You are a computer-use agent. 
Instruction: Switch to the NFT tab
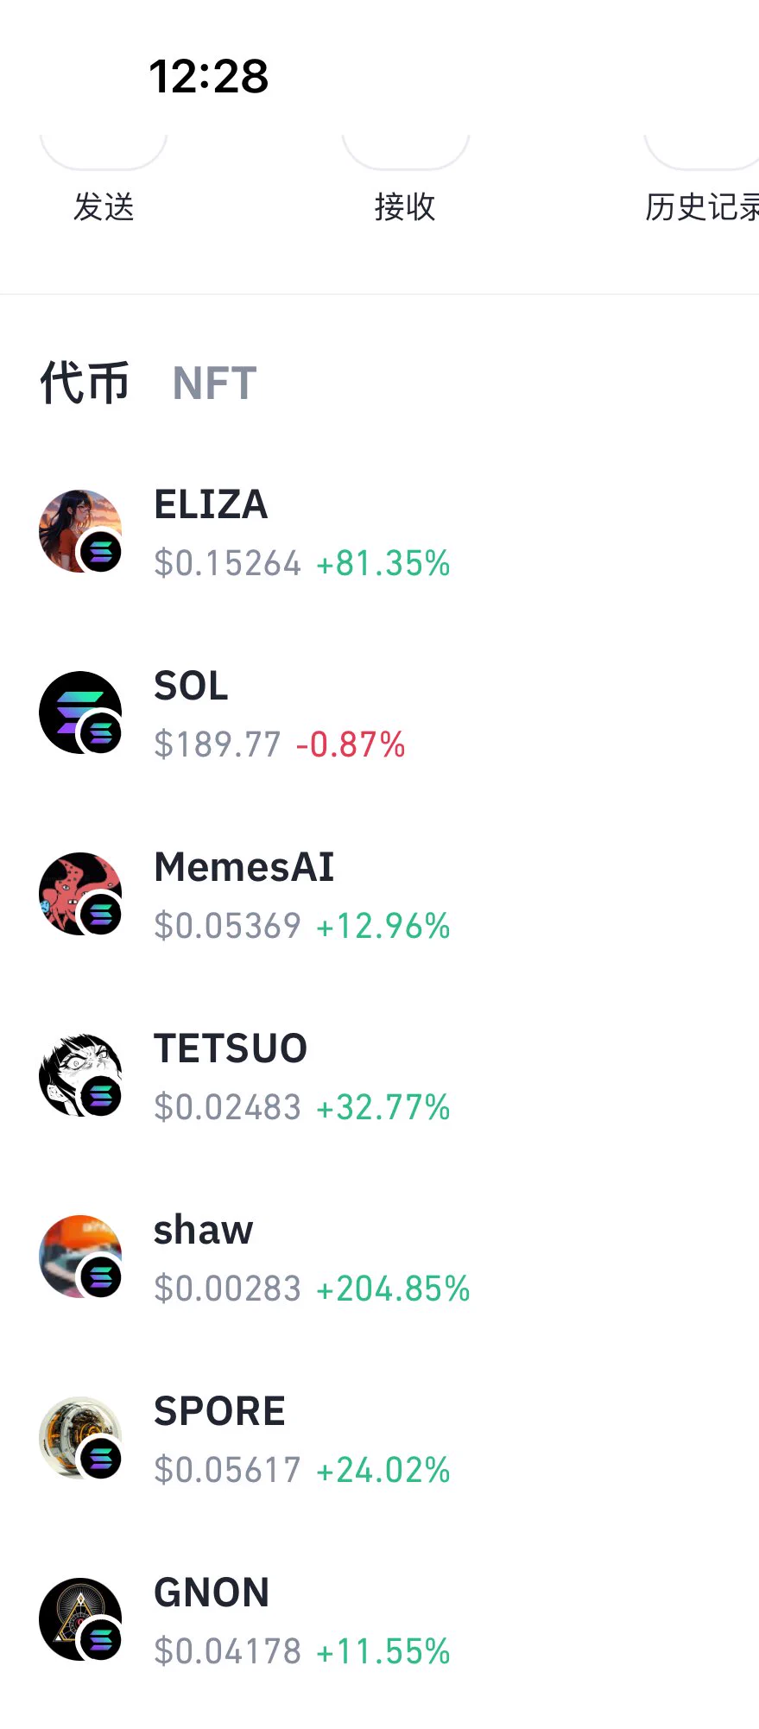coord(214,383)
